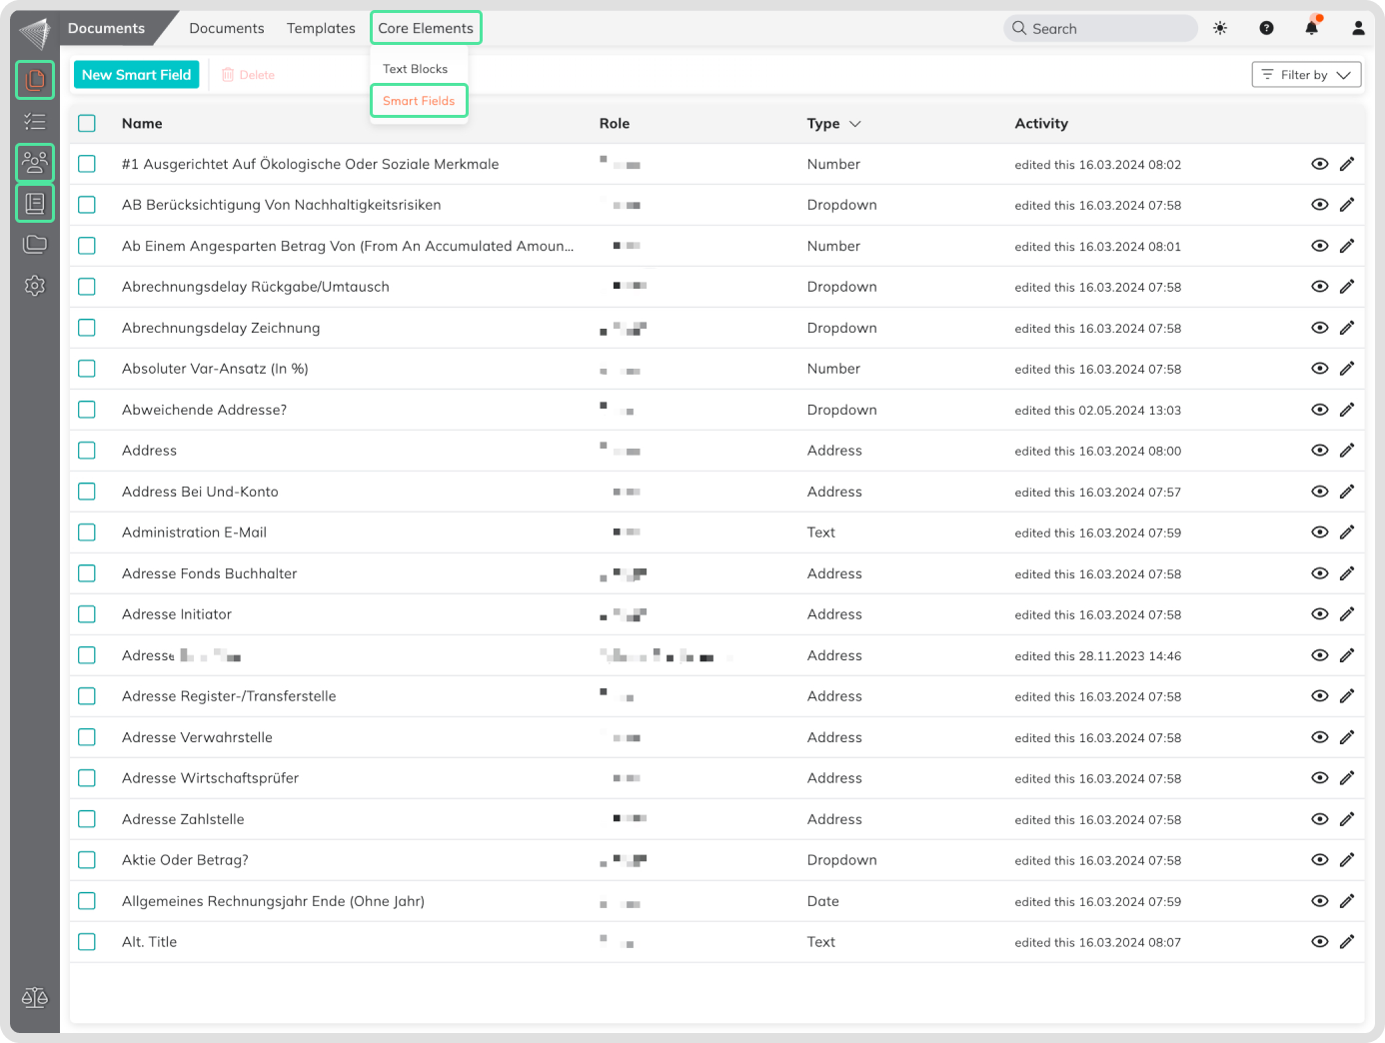Choose Text Blocks from the submenu
Viewport: 1385px width, 1043px height.
coord(415,69)
